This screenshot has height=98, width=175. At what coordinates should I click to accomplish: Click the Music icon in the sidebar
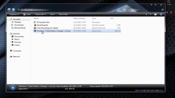click(13, 39)
